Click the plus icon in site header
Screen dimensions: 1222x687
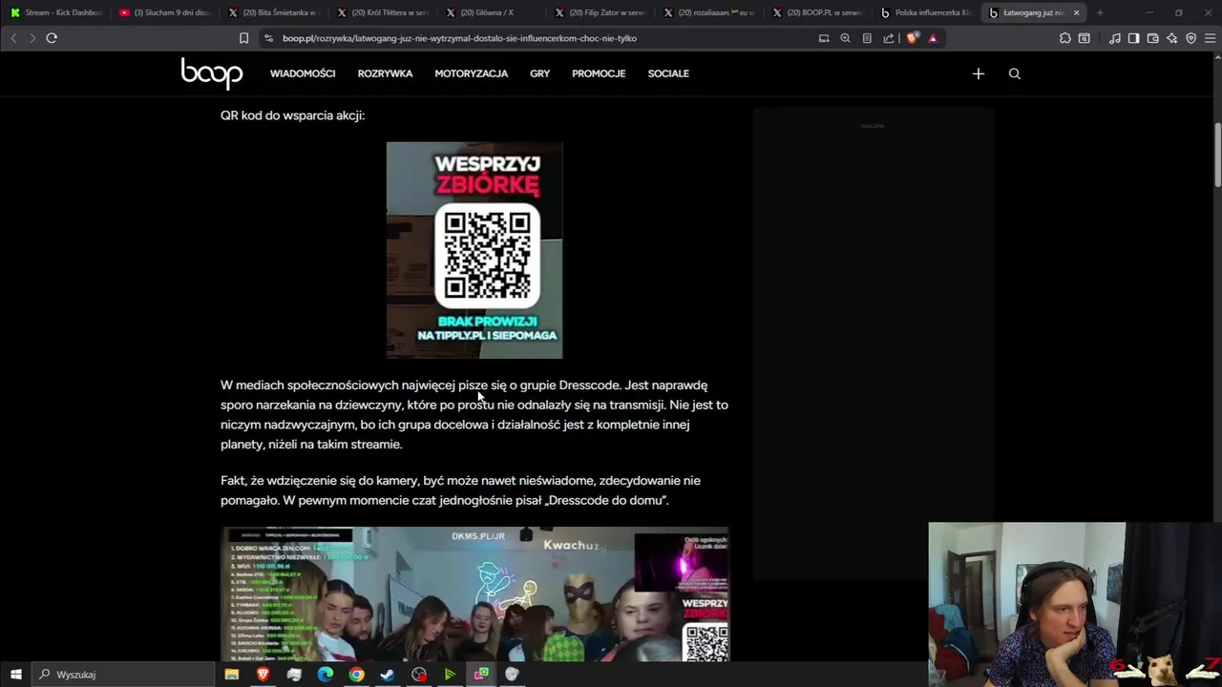978,73
